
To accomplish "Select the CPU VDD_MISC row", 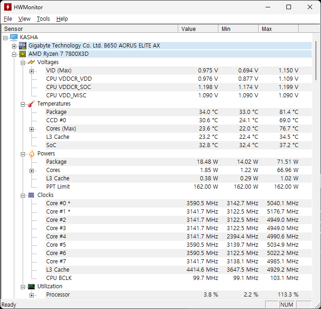I will 178,95.
